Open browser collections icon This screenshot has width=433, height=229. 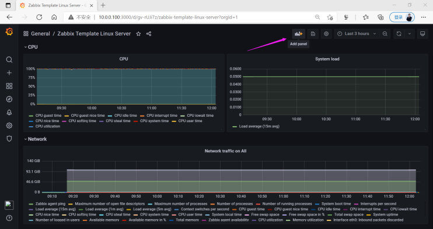[380, 17]
